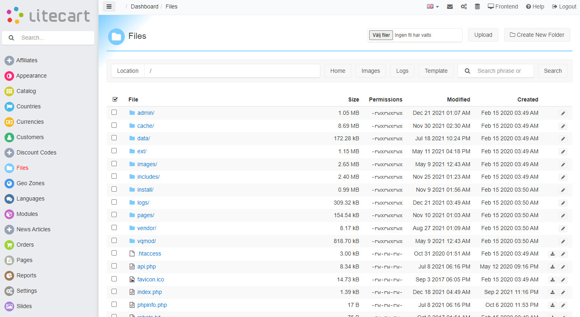
Task: Tick the checkbox for cache/ folder
Action: click(x=114, y=125)
